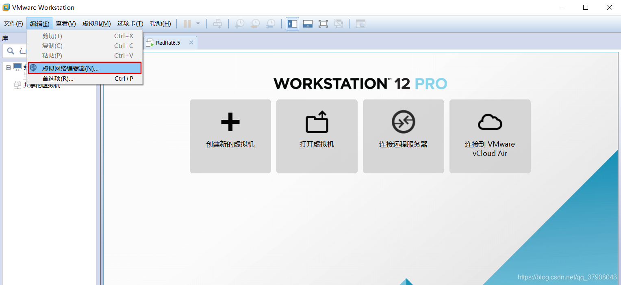Close the RedHat6.5 tab
Image resolution: width=621 pixels, height=285 pixels.
click(x=190, y=43)
